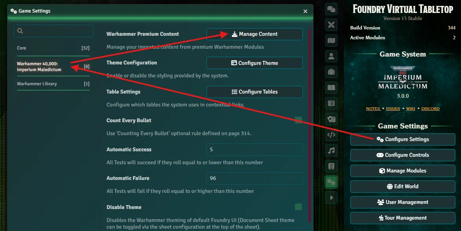Open the Actors person tab

click(x=331, y=56)
